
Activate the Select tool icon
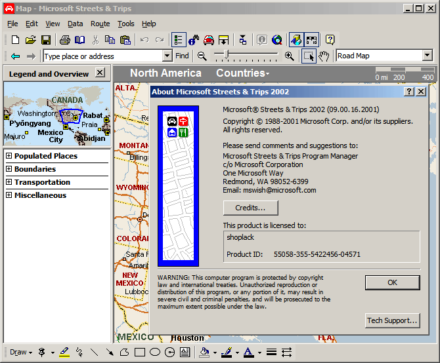309,56
